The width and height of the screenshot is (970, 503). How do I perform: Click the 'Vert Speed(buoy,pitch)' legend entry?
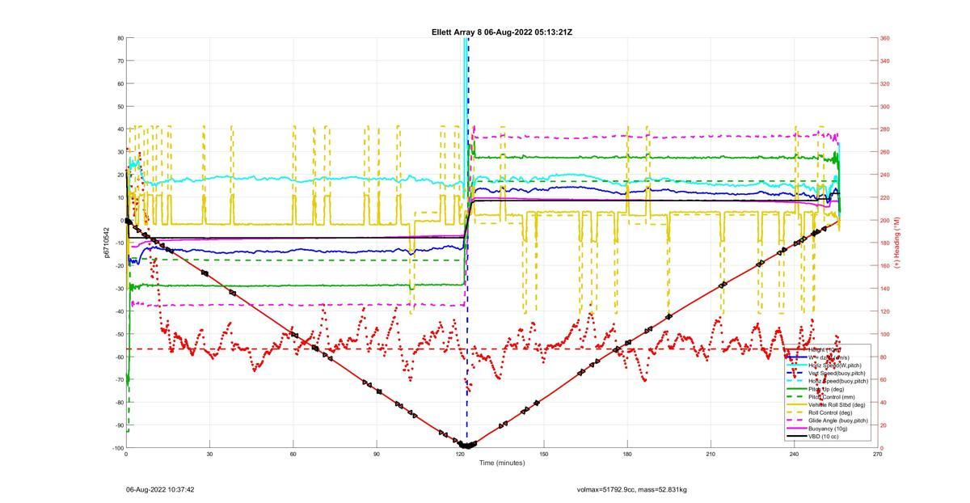[837, 373]
